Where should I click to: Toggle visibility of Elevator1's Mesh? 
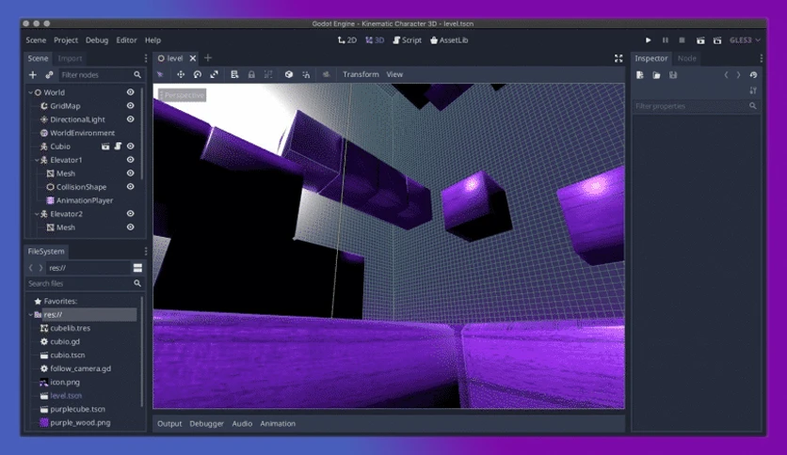[x=131, y=173]
